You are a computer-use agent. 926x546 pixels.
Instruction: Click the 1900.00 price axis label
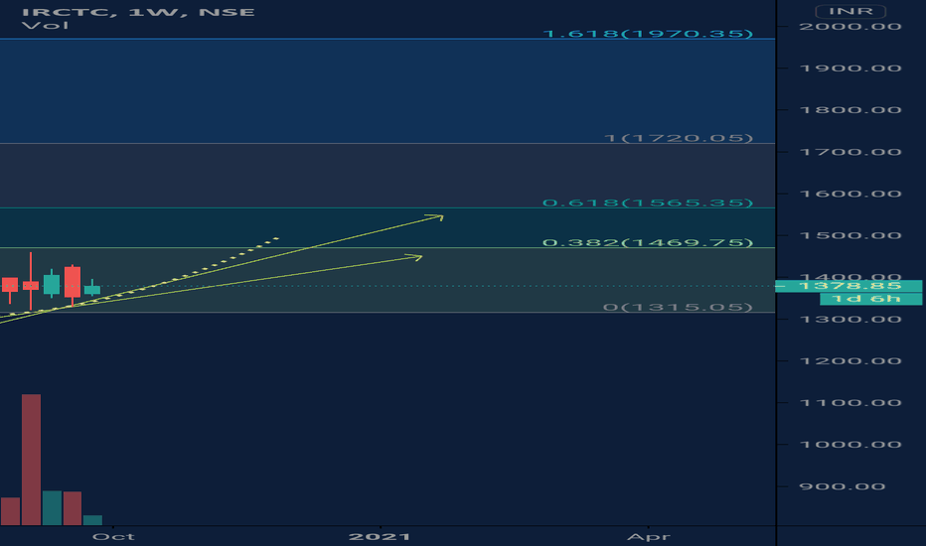(x=849, y=68)
